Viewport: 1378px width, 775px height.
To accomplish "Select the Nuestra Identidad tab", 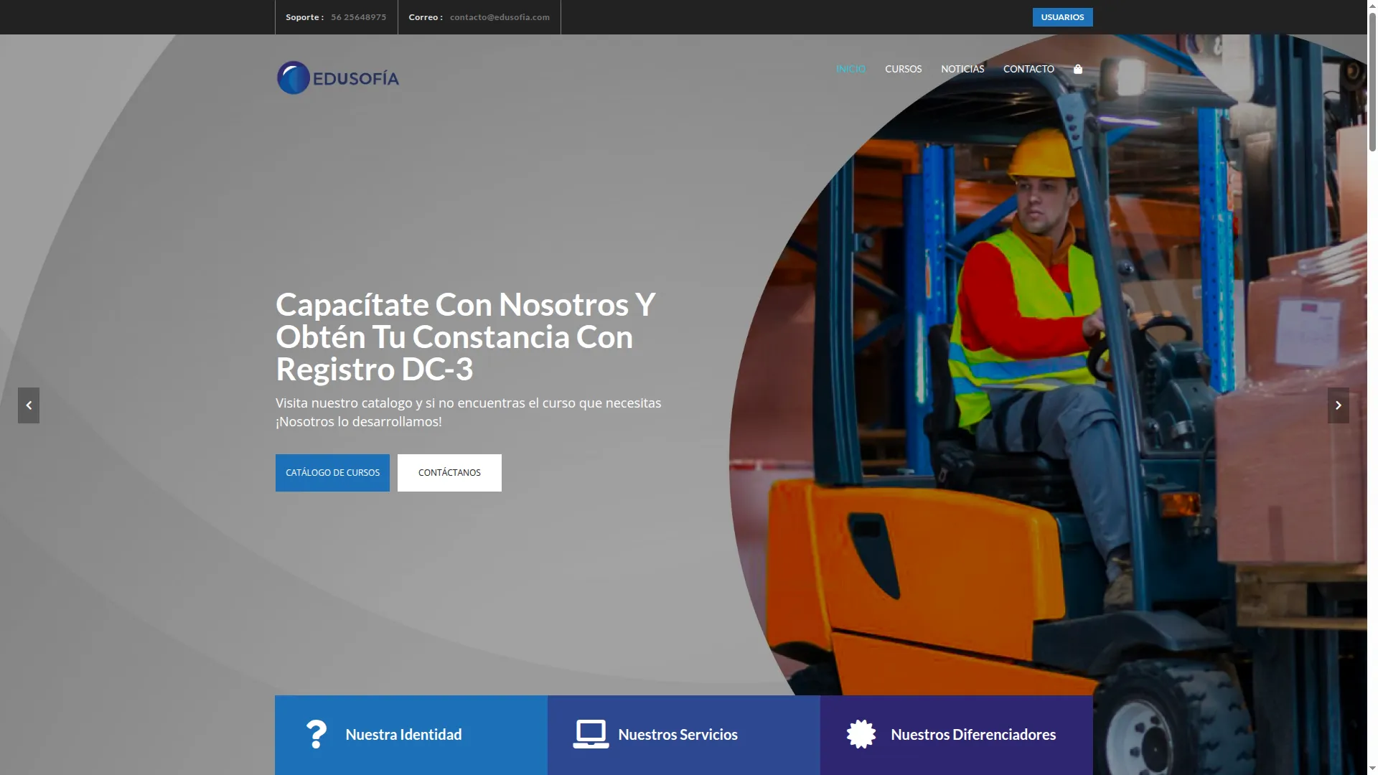I will (x=411, y=735).
